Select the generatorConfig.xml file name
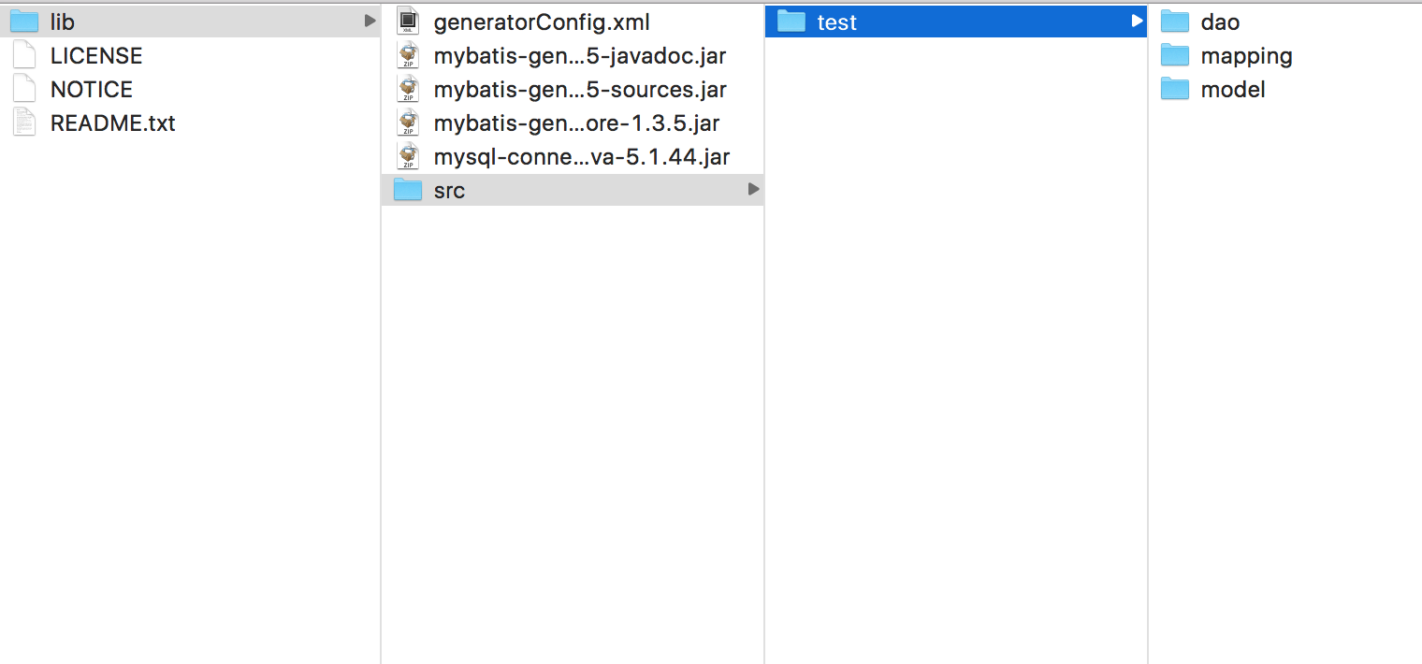This screenshot has width=1422, height=664. click(542, 22)
